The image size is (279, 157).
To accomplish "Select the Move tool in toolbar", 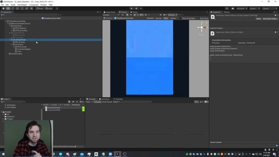I will point(8,8).
